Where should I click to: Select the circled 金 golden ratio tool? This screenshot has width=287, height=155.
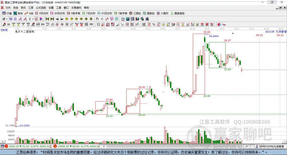(163, 25)
